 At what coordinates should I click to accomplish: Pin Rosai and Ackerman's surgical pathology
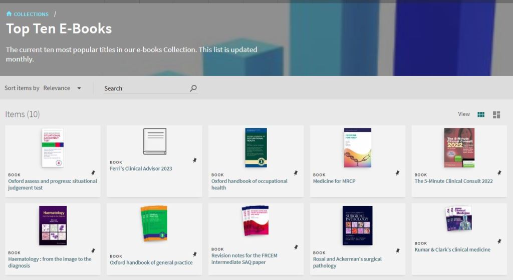tap(397, 251)
